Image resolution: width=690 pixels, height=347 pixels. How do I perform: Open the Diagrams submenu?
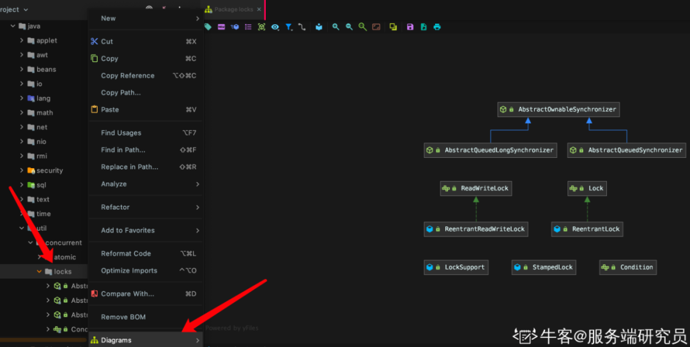click(146, 340)
